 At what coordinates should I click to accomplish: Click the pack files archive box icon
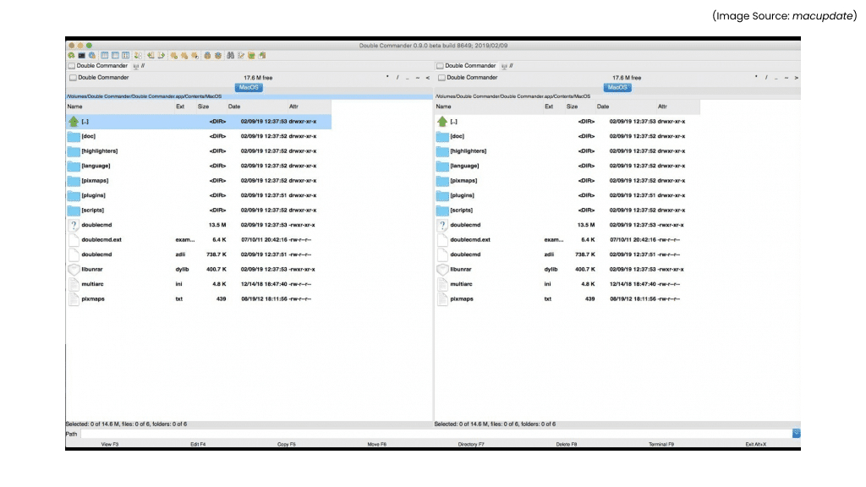pos(207,56)
